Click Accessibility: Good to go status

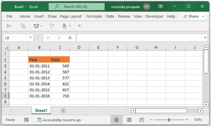pos(59,120)
